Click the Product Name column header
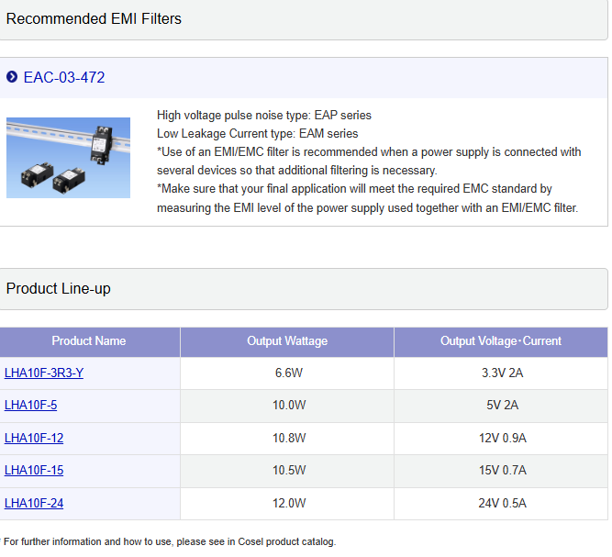 pos(89,341)
